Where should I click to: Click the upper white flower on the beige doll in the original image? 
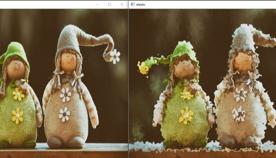(x=66, y=94)
